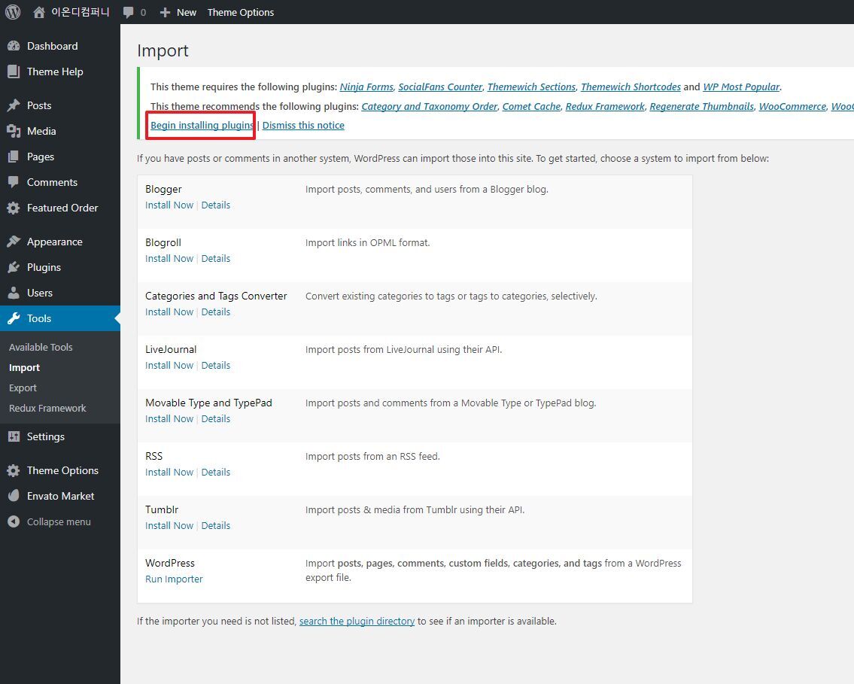Select Import in the Tools submenu
This screenshot has width=854, height=684.
click(x=25, y=368)
